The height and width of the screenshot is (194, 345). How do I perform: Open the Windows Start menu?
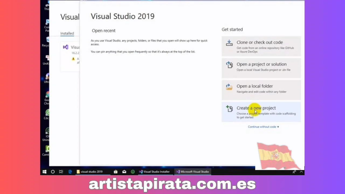click(x=44, y=172)
